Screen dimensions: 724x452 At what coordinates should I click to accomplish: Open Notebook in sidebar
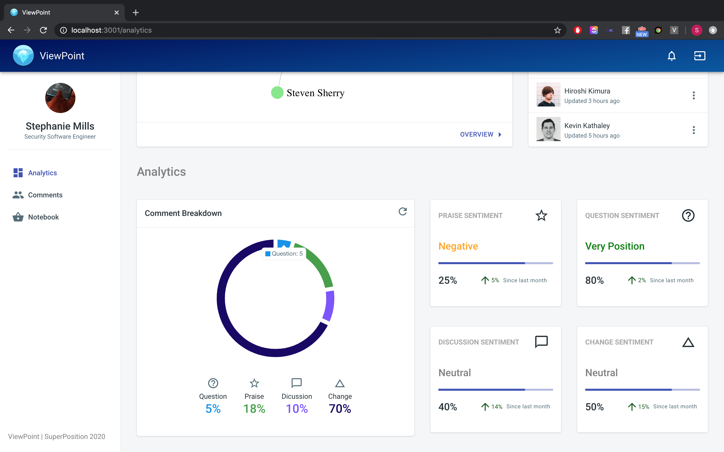coord(43,217)
